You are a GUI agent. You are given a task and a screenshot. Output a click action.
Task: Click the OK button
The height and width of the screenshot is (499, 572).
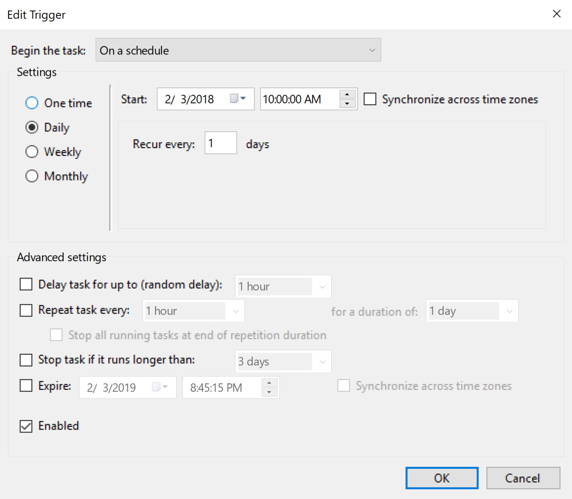(442, 478)
